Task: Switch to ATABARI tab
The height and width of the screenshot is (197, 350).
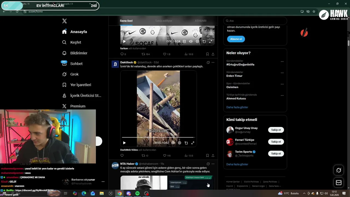Action: pos(200,21)
